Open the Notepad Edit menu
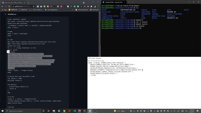Screen dimensions: 201x113 point(91,61)
